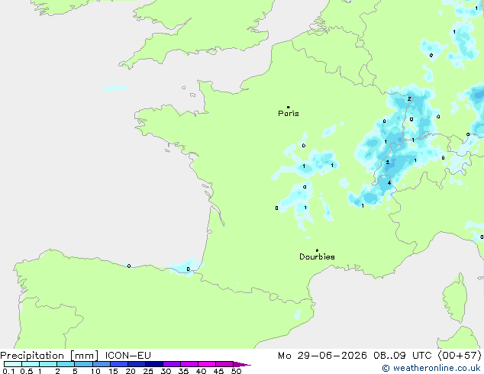Select the 0.1–0.5 mm legend color swatch
This screenshot has width=484, height=374.
tap(13, 364)
